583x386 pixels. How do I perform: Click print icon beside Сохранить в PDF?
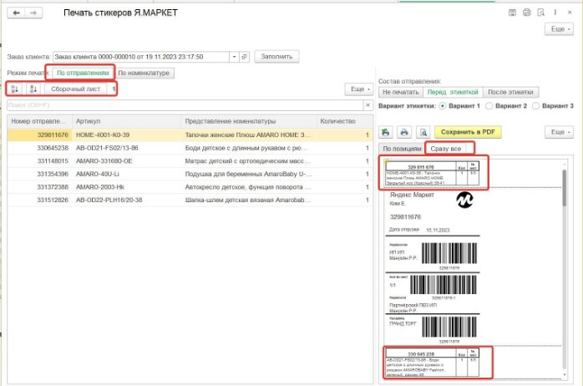click(404, 132)
